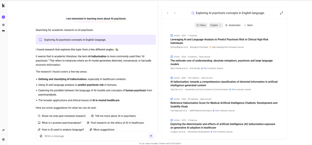The image size is (312, 145).
Task: Open the account avatar icon at the sidebar bottom
Action: (x=3, y=139)
